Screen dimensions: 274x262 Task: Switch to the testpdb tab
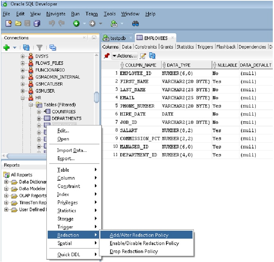117,38
